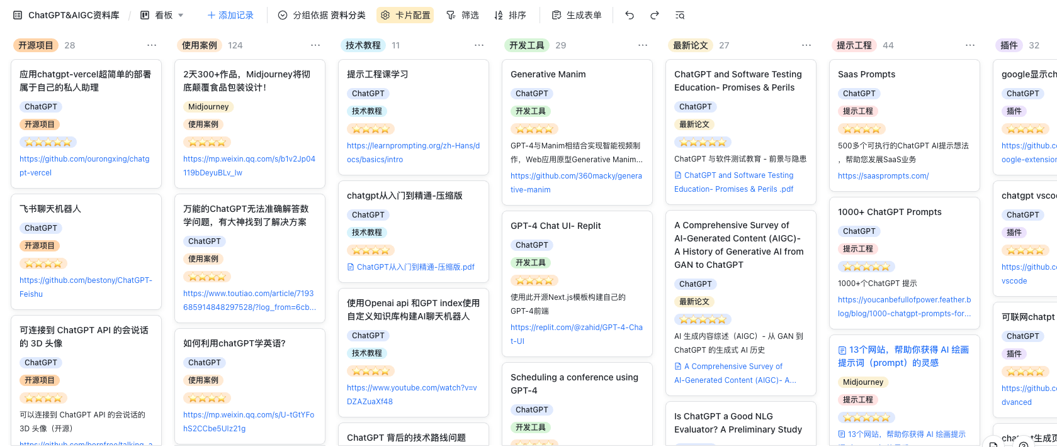Open 分组依据 资料分类 grouping settings
Viewport: 1057px width, 447px height.
point(322,15)
